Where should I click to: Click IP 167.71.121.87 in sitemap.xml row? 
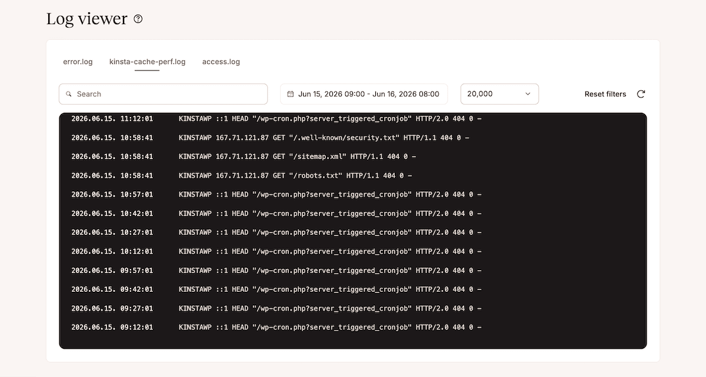coord(242,157)
